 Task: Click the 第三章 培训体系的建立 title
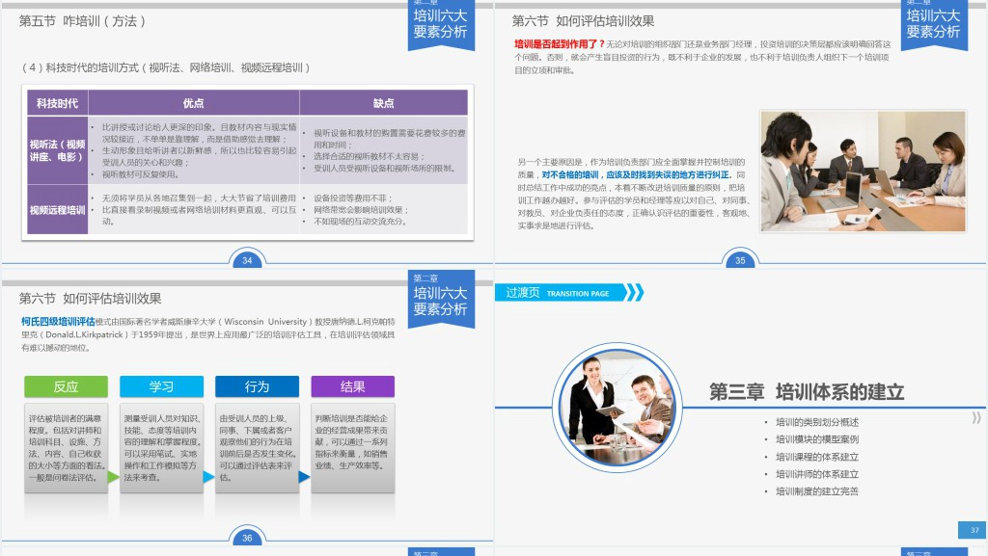(x=807, y=391)
